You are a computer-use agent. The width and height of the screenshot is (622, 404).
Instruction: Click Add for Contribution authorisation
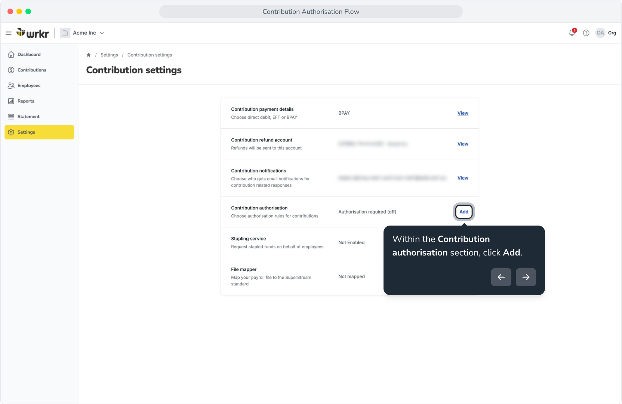(464, 212)
